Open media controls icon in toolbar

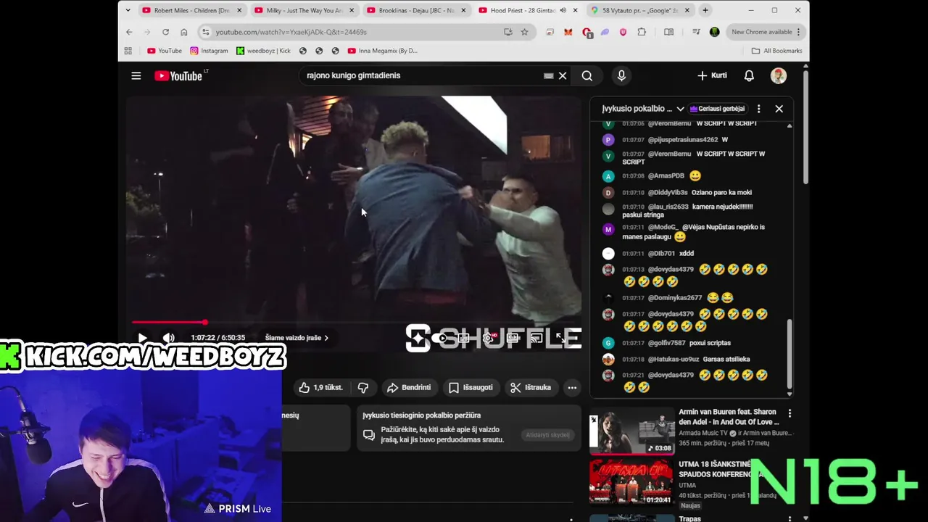pos(696,32)
